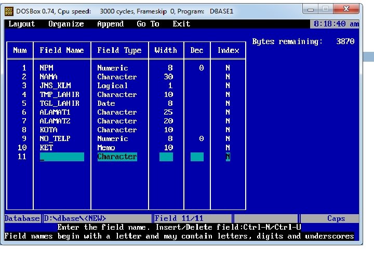Select the highlighted Character type for field 11
This screenshot has height=280, width=374.
click(x=117, y=157)
